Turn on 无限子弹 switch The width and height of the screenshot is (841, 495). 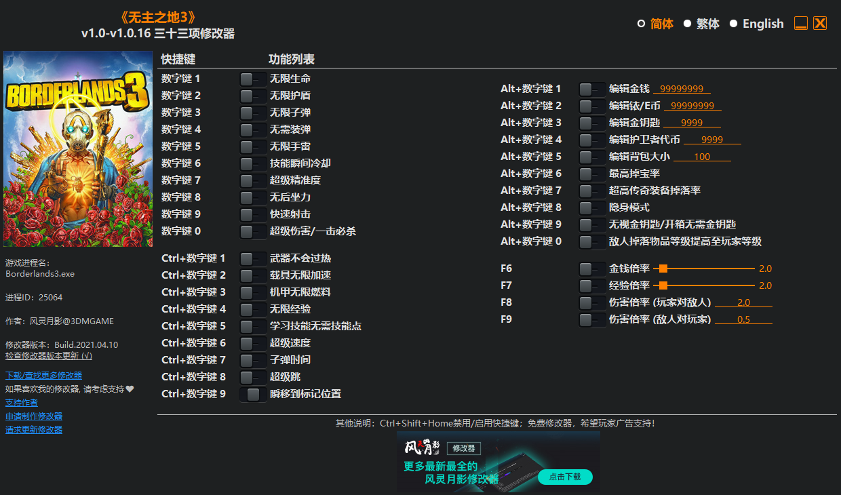point(253,113)
